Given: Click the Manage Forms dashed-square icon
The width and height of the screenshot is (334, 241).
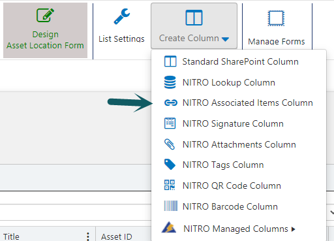Looking at the screenshot, I should [x=276, y=18].
